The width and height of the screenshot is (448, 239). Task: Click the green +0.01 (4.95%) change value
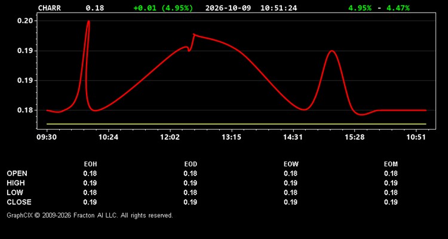163,8
